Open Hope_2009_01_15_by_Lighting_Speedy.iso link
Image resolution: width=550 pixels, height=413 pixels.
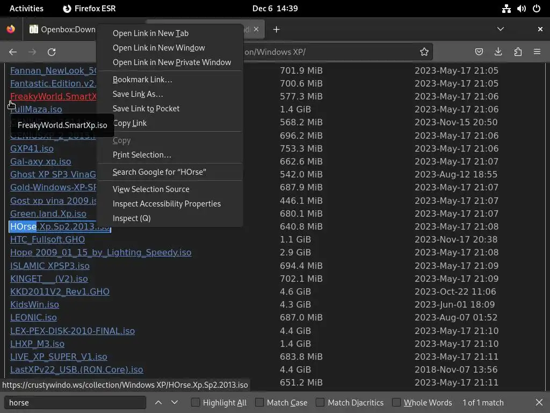[100, 253]
